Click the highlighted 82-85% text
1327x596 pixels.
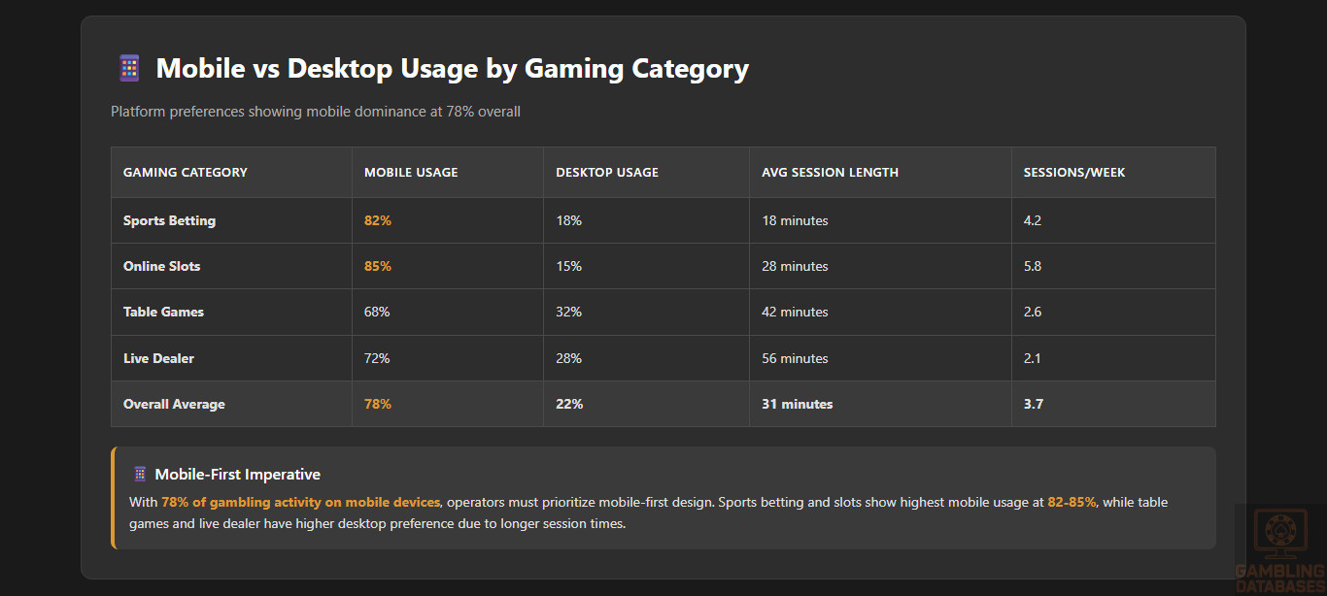click(1072, 502)
